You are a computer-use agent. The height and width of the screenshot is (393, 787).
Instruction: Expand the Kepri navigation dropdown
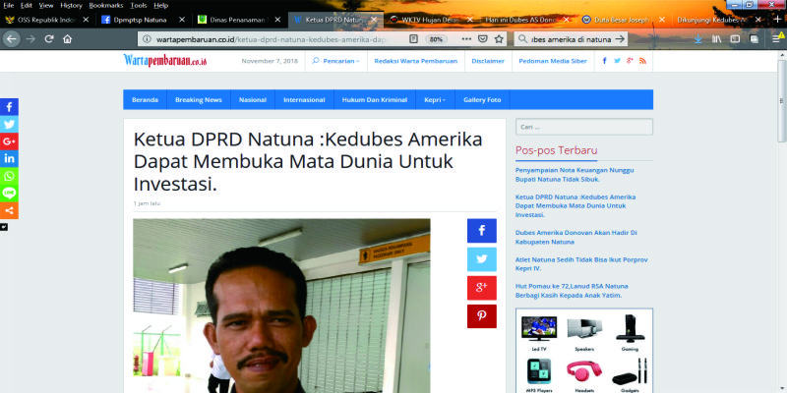tap(435, 100)
